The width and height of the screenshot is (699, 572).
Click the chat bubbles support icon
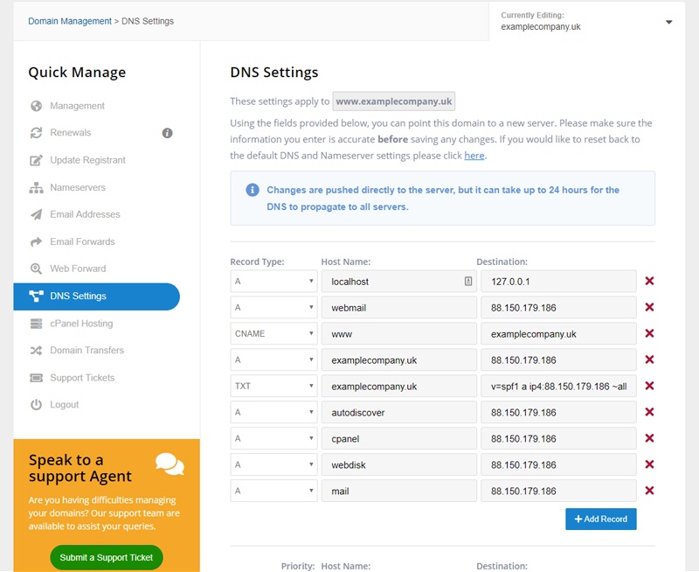coord(170,464)
